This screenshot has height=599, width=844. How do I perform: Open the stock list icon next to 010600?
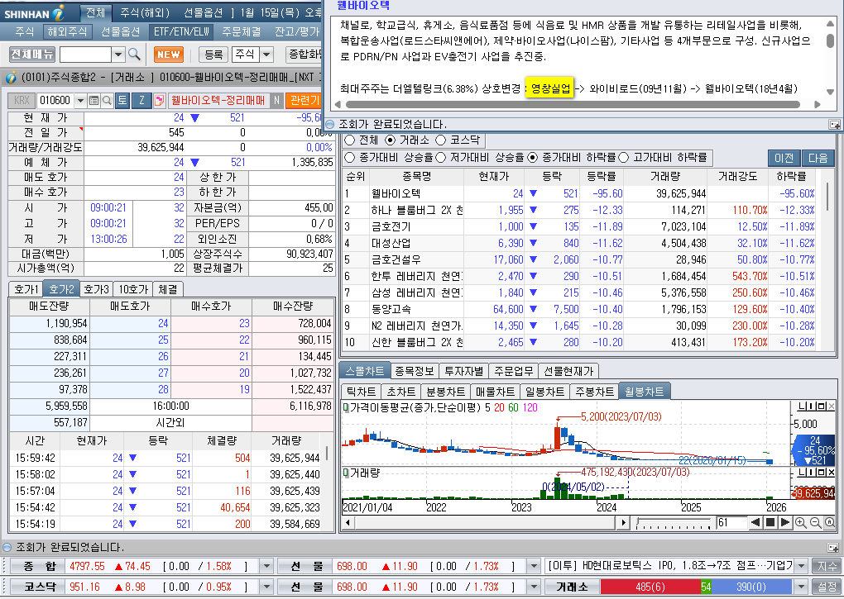94,101
